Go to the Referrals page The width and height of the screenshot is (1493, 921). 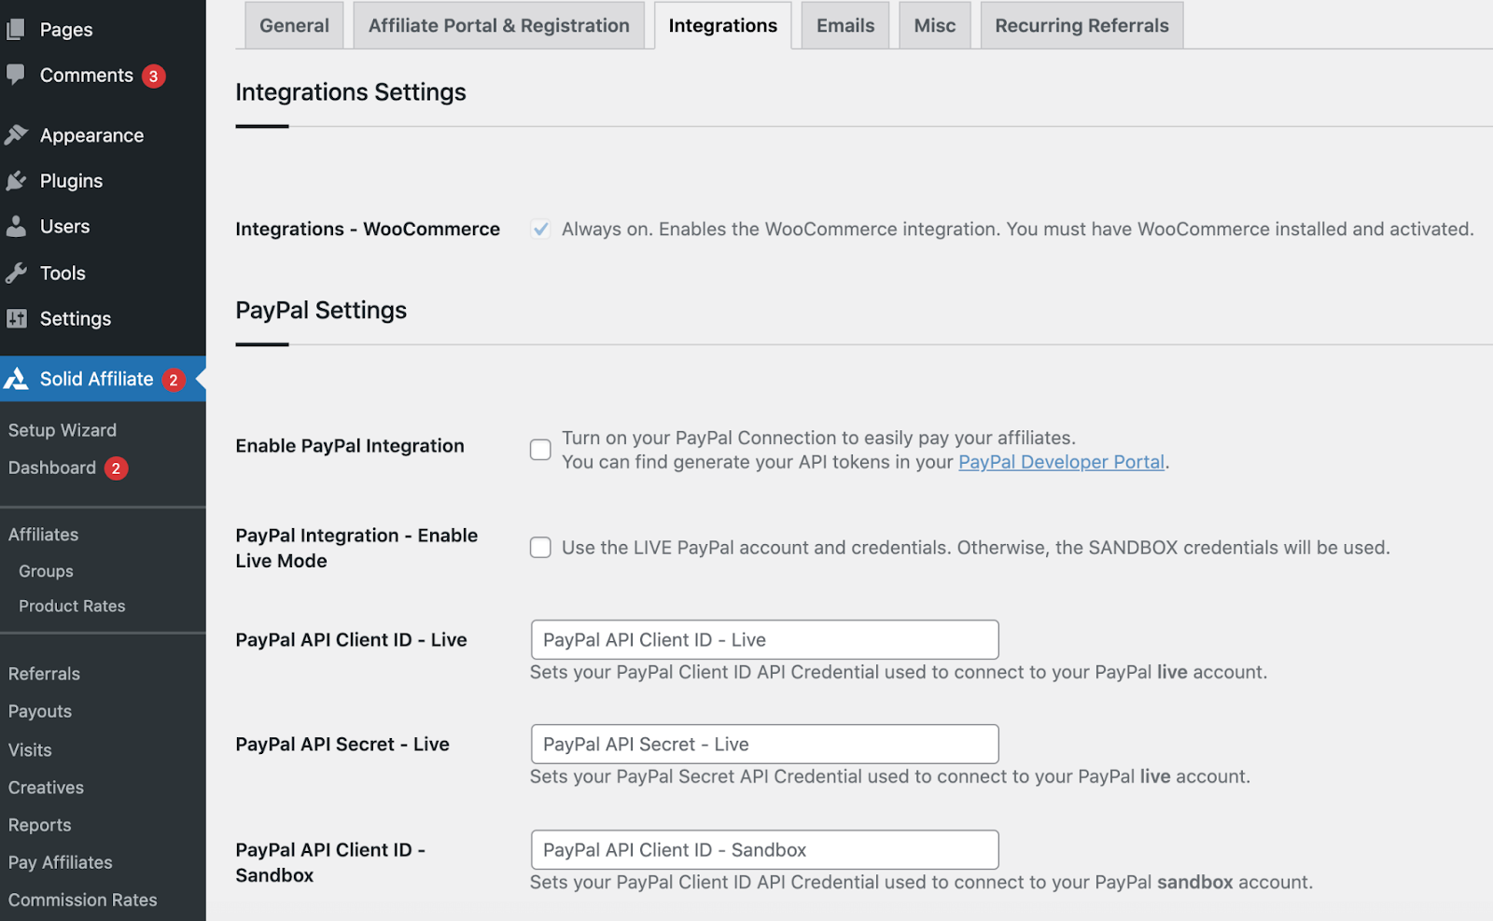coord(44,674)
